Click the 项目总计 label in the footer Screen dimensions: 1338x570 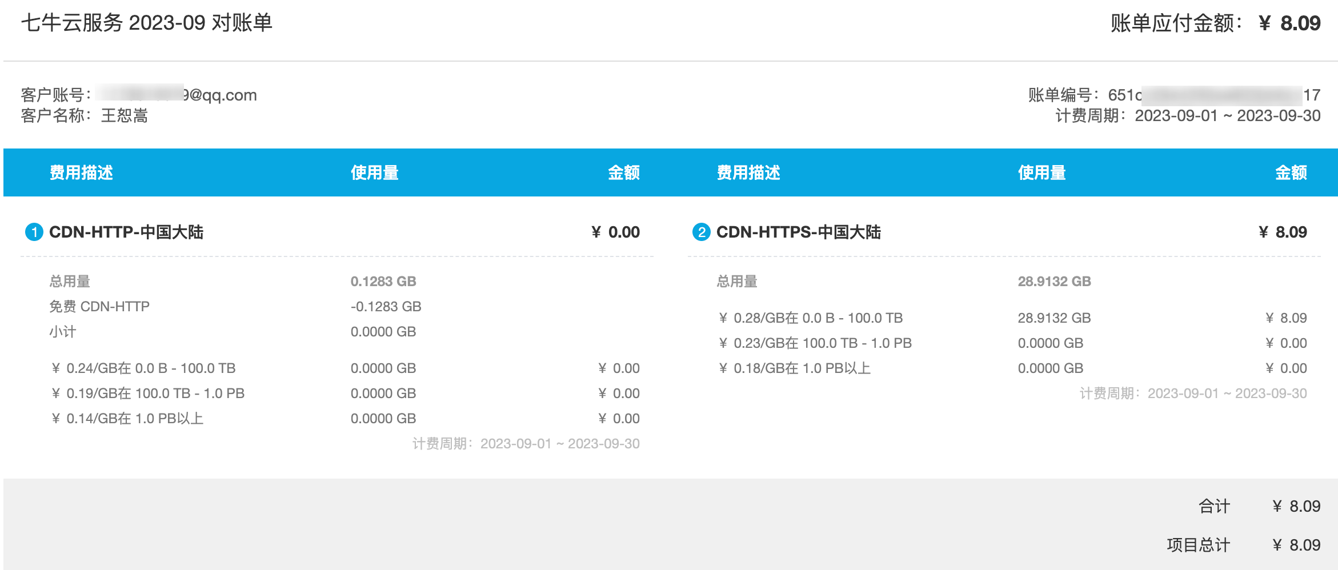1198,545
